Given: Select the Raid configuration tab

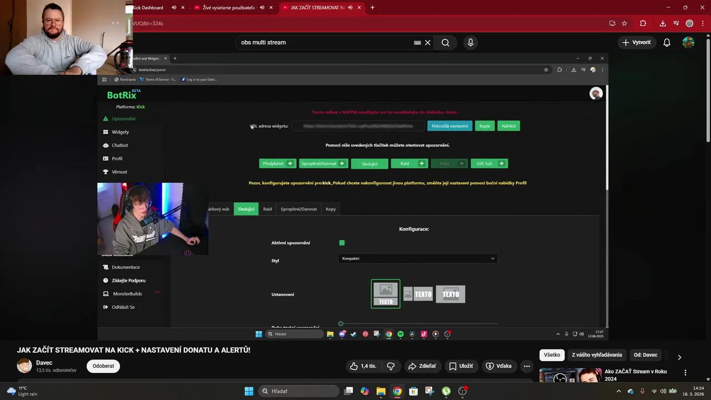Looking at the screenshot, I should (267, 209).
